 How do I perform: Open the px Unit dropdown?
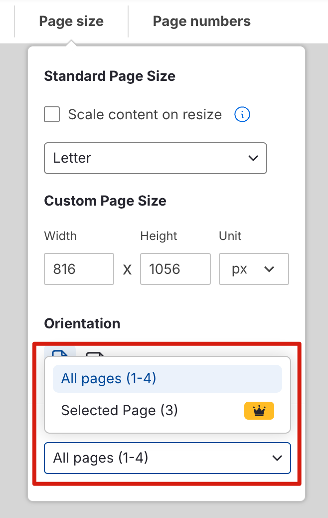click(x=254, y=269)
